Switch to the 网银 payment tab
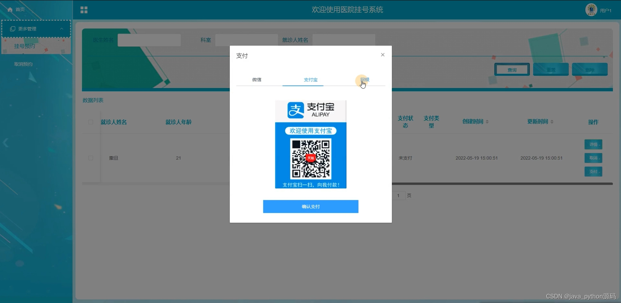621x303 pixels. [x=365, y=80]
